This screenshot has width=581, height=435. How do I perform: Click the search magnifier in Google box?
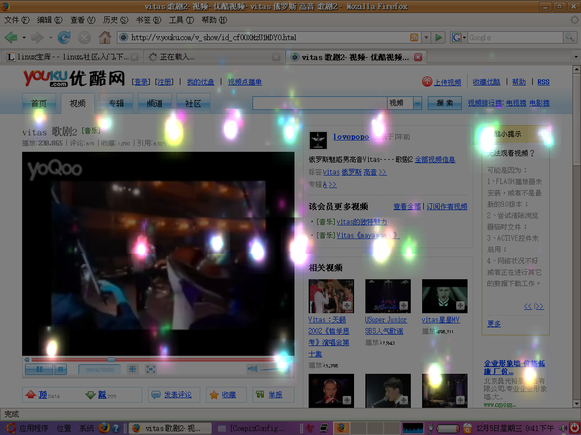coord(570,37)
